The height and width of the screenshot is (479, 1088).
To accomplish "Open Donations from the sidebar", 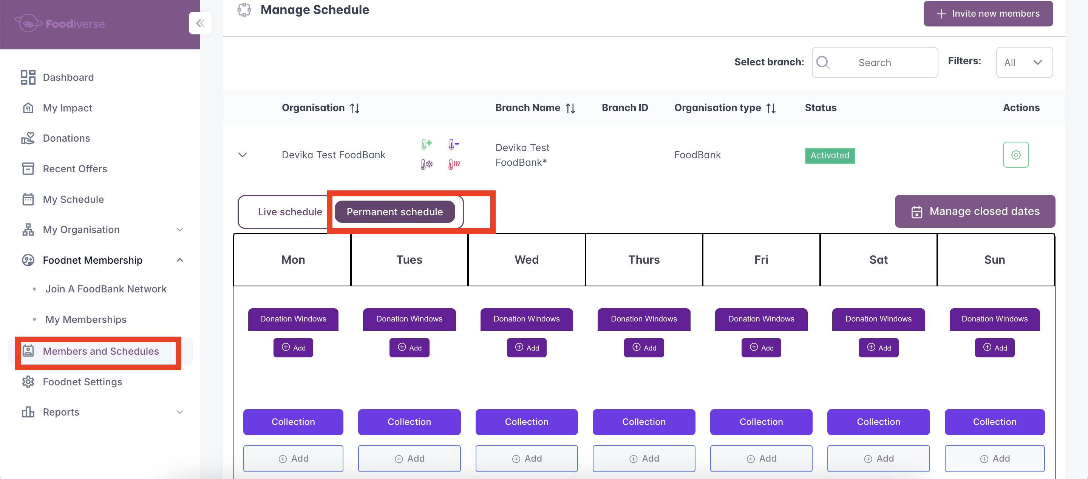I will click(66, 138).
